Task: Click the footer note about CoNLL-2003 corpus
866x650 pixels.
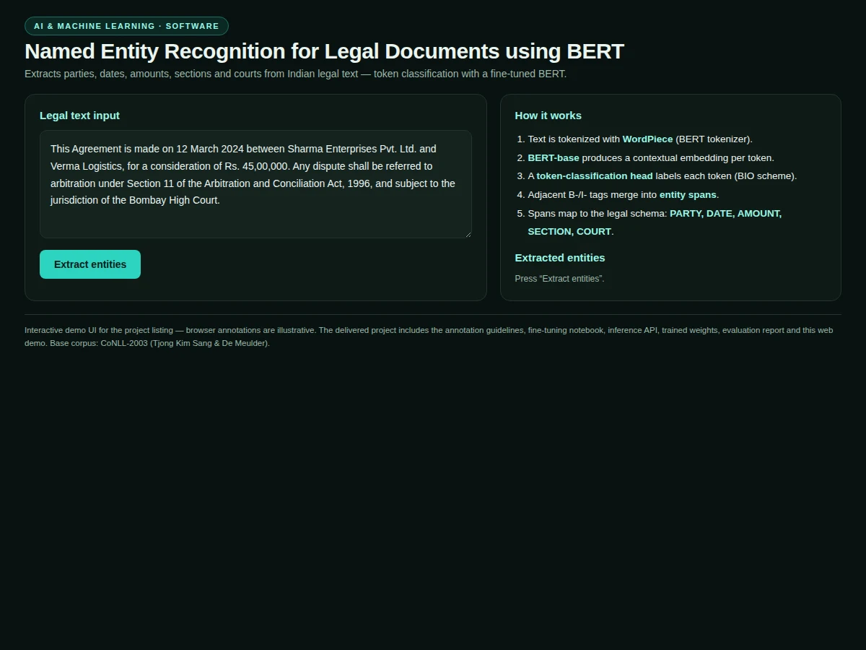Action: (429, 337)
